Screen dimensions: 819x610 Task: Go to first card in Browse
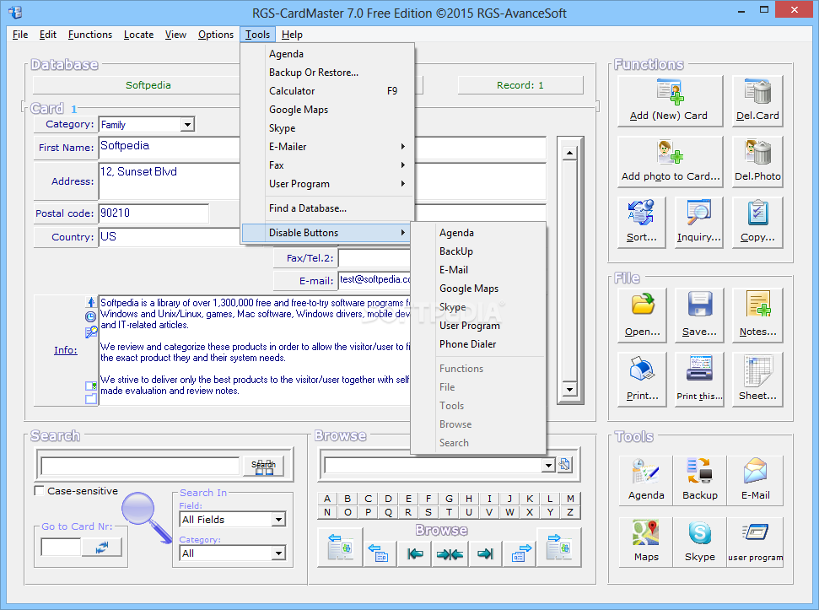tap(415, 553)
